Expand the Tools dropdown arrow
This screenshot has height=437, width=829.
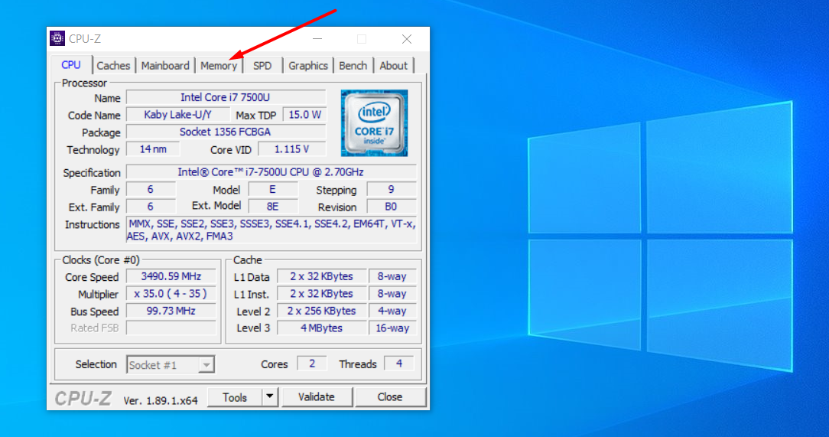click(x=270, y=397)
